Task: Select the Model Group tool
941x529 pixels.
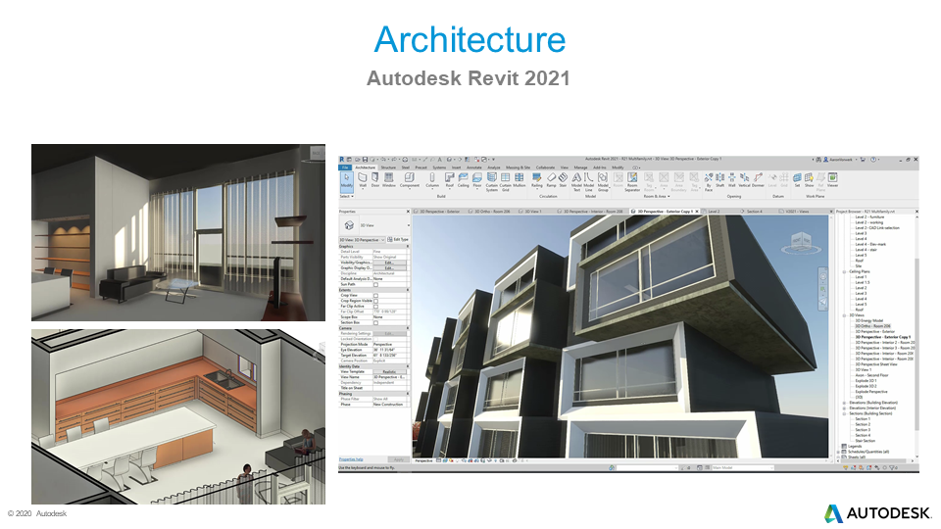Action: (x=603, y=182)
